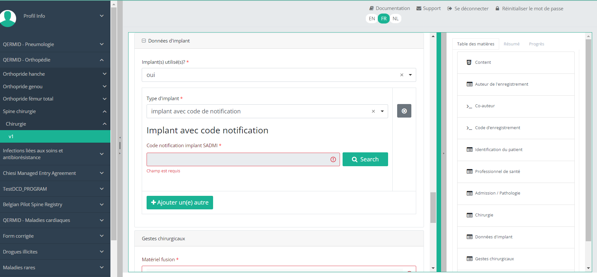Switch language to EN
Viewport: 597px width, 277px height.
coord(372,19)
